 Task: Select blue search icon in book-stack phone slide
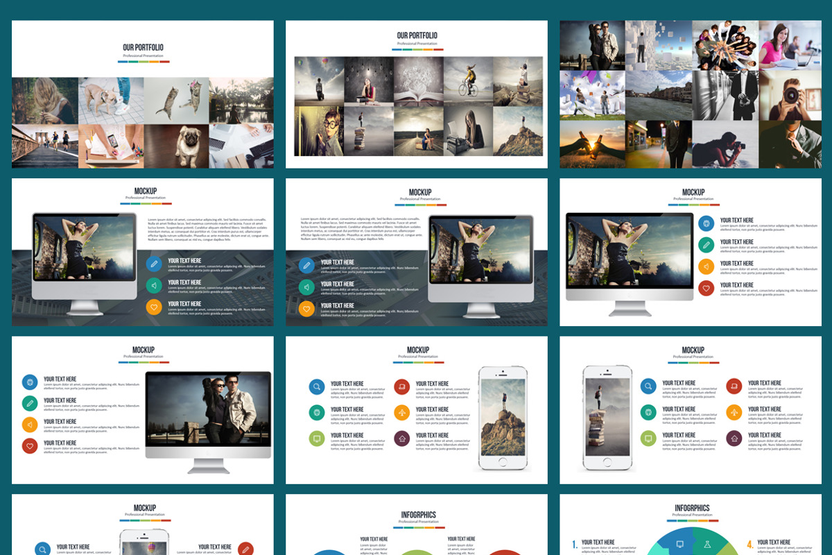coord(648,386)
